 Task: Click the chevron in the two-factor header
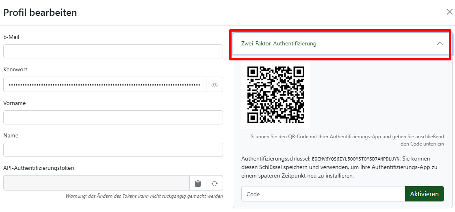tap(440, 44)
